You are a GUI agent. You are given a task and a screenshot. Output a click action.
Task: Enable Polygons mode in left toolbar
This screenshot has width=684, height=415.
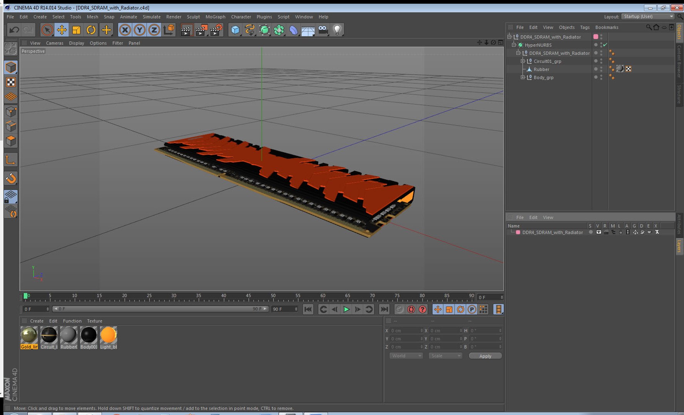pyautogui.click(x=11, y=141)
